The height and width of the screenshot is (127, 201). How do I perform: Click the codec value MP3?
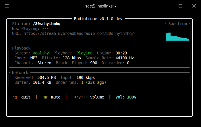pos(34,58)
